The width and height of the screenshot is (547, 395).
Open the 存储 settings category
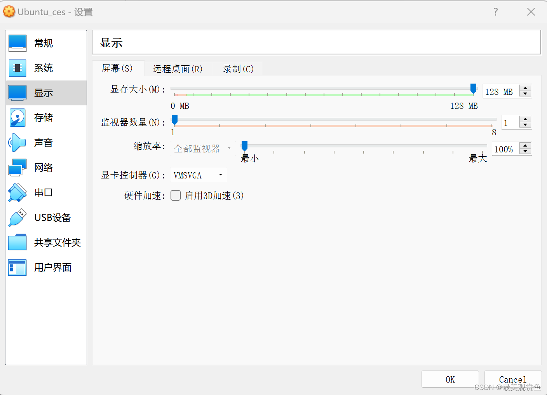[x=46, y=118]
